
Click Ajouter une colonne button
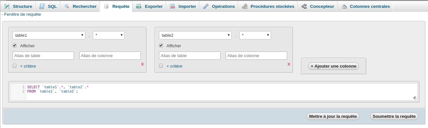pyautogui.click(x=333, y=66)
